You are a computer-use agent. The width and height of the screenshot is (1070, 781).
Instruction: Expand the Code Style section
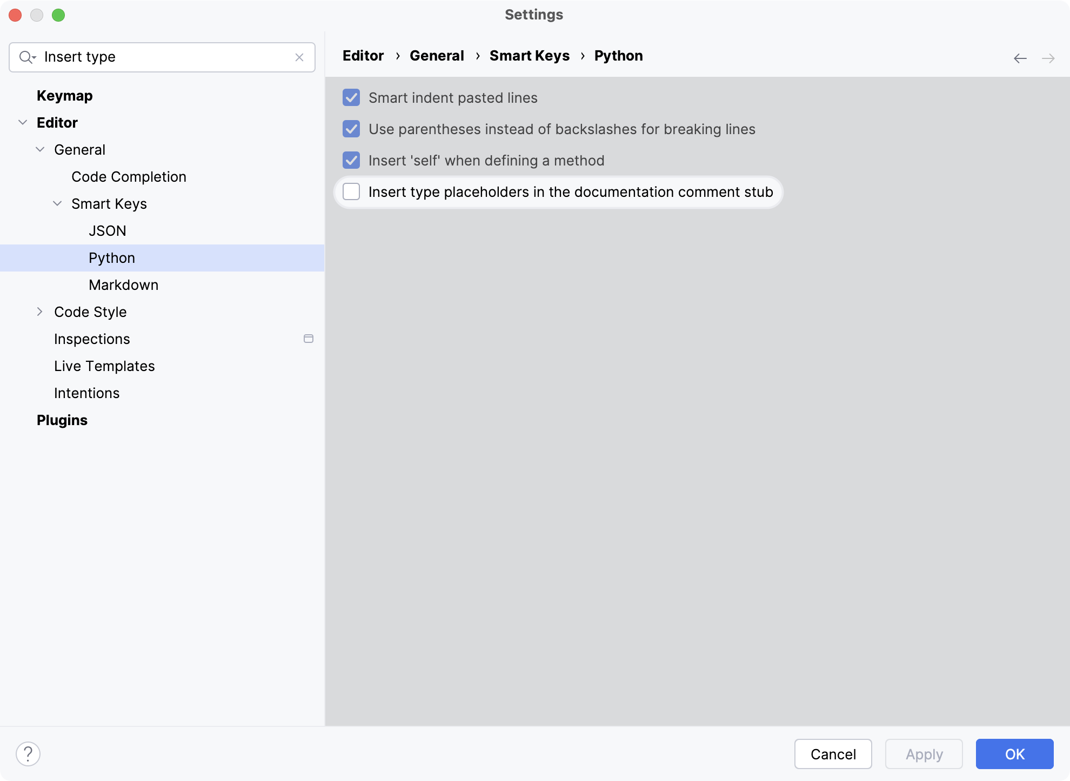point(39,312)
